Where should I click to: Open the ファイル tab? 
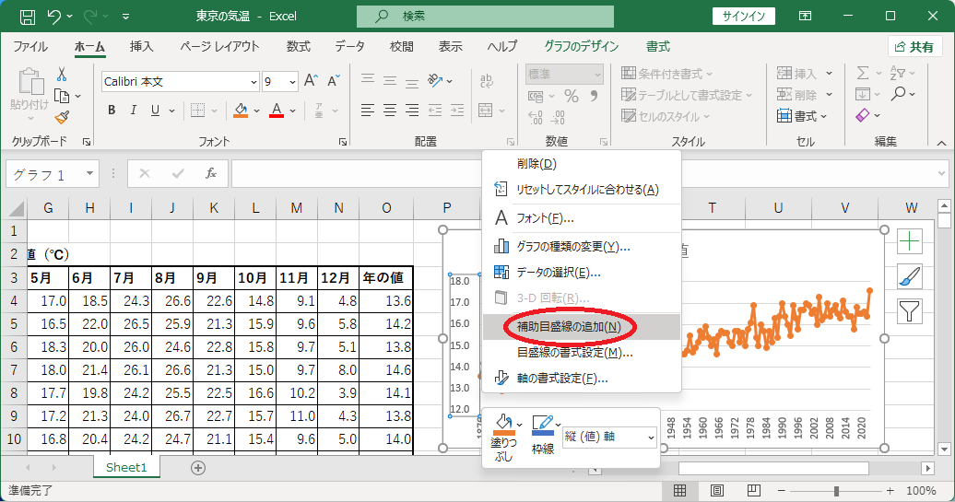point(30,47)
